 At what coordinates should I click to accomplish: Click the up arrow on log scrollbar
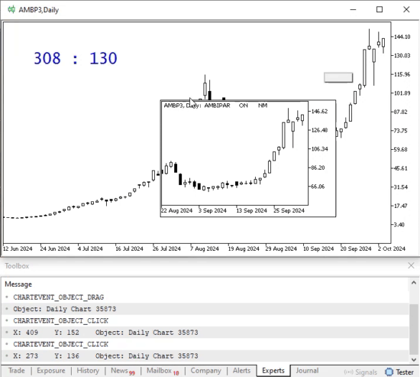pyautogui.click(x=414, y=282)
